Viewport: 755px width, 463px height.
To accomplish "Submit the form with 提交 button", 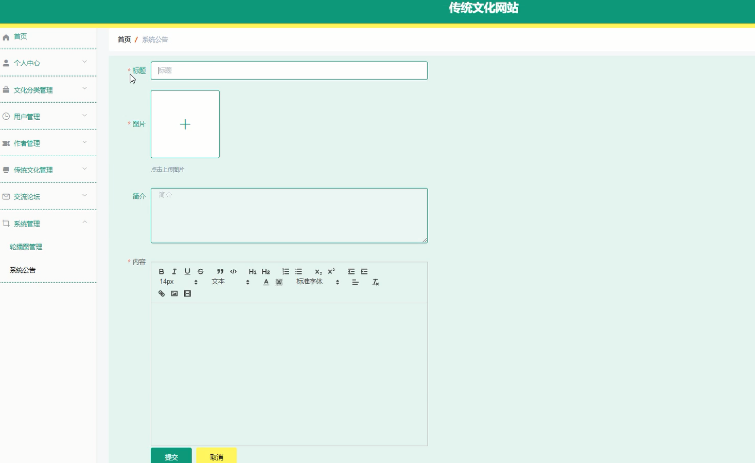I will (171, 456).
